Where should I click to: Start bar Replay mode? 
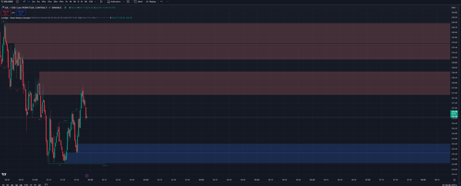click(151, 2)
